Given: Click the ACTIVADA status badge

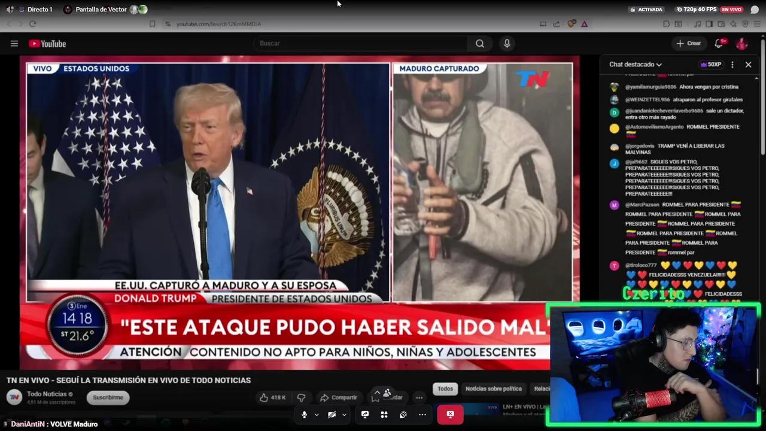Looking at the screenshot, I should [646, 10].
